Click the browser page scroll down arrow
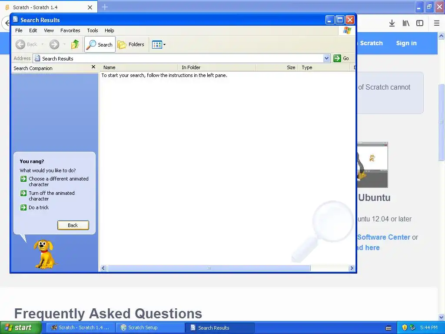Screen dimensions: 445x334 point(442,317)
